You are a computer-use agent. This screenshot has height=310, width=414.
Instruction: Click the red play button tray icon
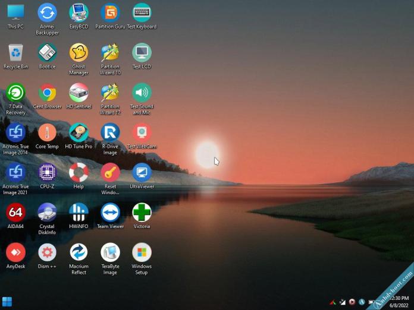coord(352,302)
